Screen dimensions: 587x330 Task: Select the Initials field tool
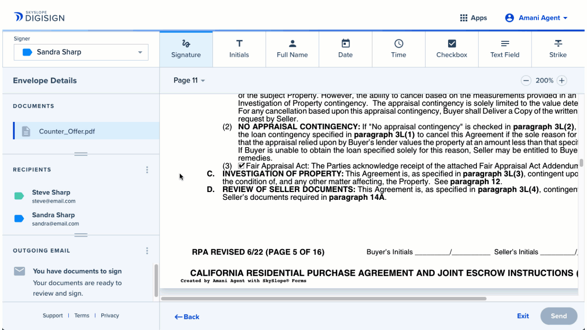[239, 49]
